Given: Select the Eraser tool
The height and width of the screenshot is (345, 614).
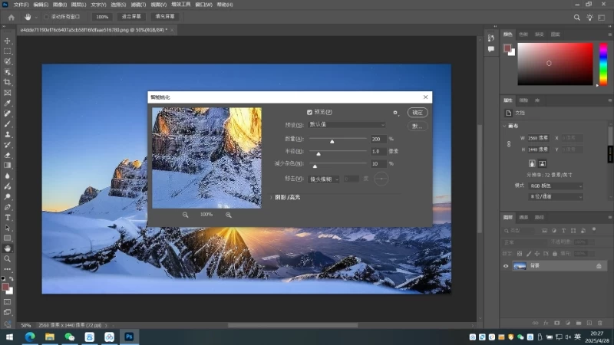Looking at the screenshot, I should [x=8, y=156].
